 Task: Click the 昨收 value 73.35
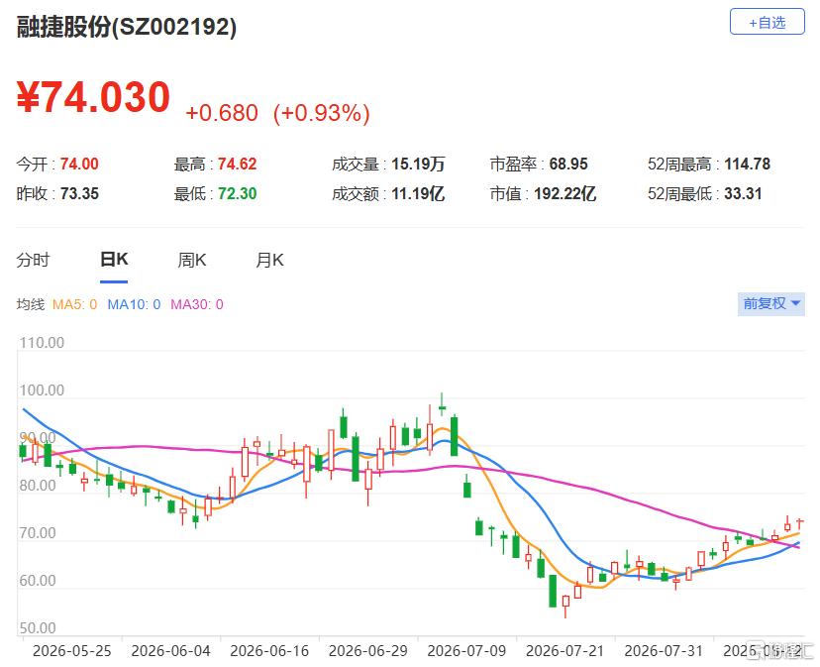pos(79,193)
